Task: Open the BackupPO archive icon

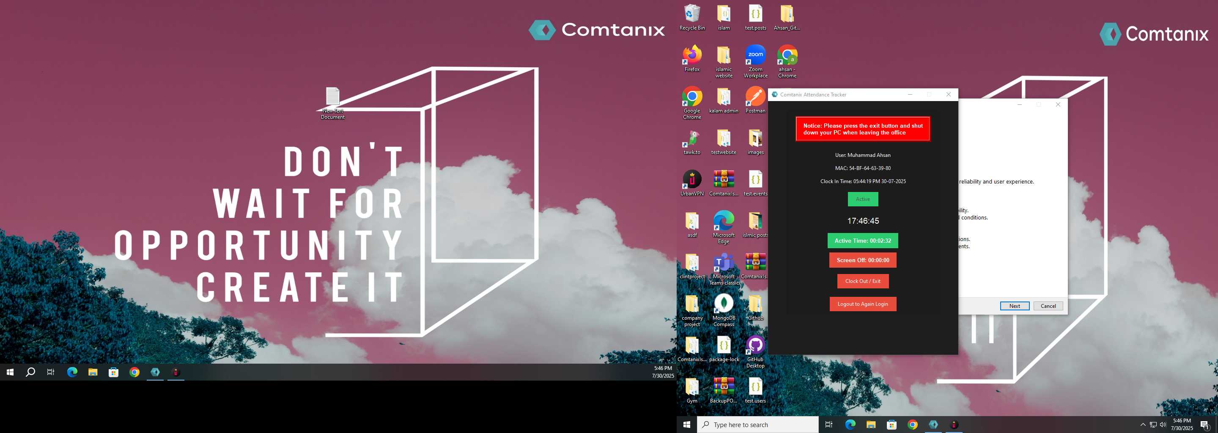Action: pyautogui.click(x=724, y=390)
